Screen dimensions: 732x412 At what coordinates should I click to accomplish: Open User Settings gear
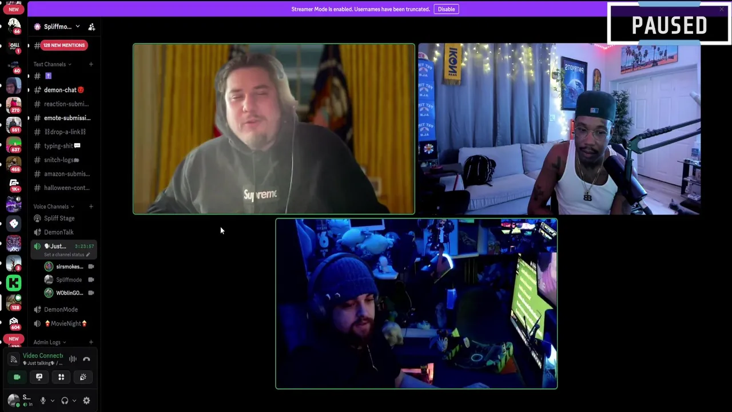click(86, 401)
